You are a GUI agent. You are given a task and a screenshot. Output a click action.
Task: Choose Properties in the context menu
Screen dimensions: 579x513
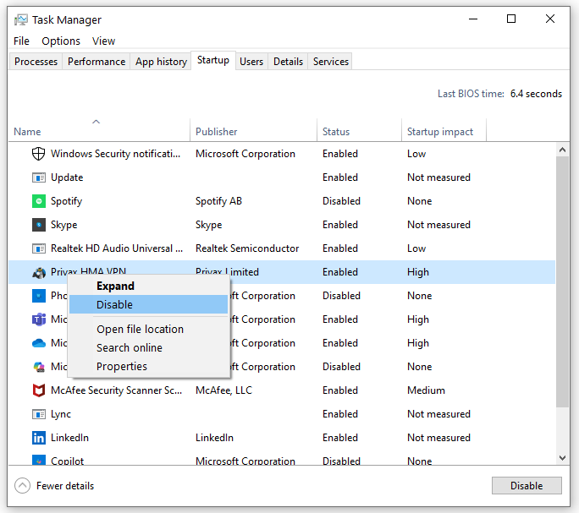[x=148, y=367]
